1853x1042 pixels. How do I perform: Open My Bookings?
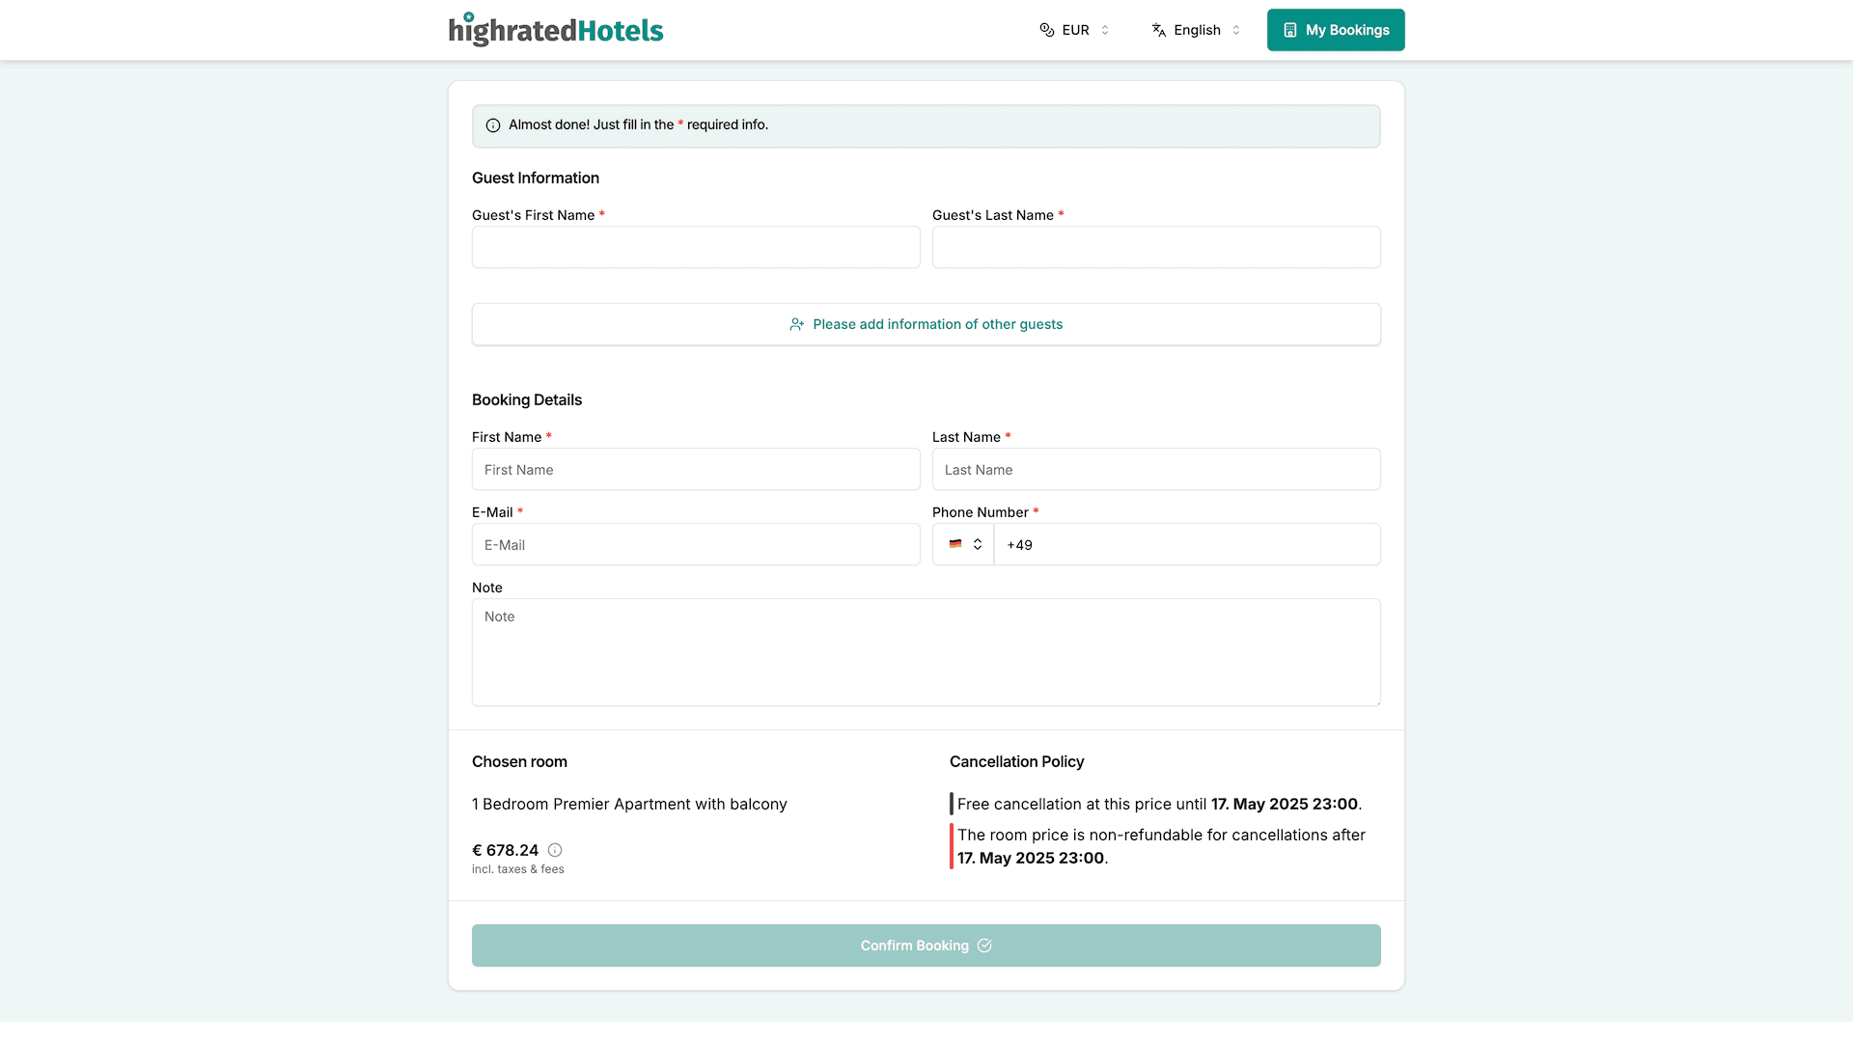point(1336,30)
